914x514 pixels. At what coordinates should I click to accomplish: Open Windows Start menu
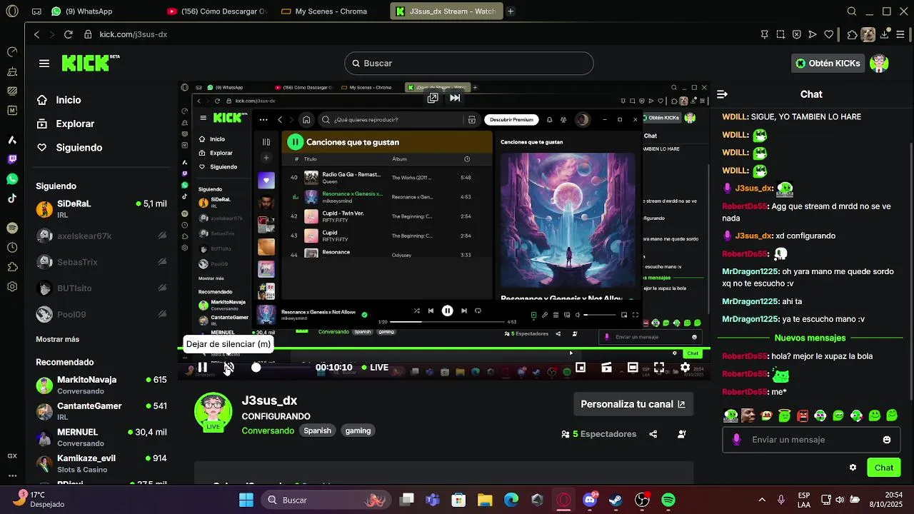point(246,500)
